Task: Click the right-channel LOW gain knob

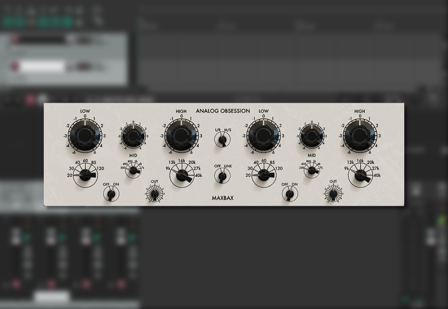Action: tap(263, 135)
